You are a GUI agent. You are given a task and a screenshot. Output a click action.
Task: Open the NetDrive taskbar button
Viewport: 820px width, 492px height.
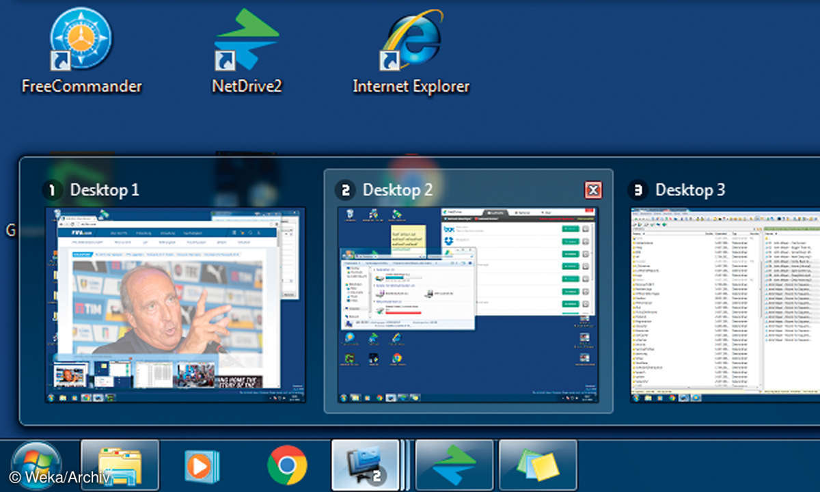click(x=454, y=466)
